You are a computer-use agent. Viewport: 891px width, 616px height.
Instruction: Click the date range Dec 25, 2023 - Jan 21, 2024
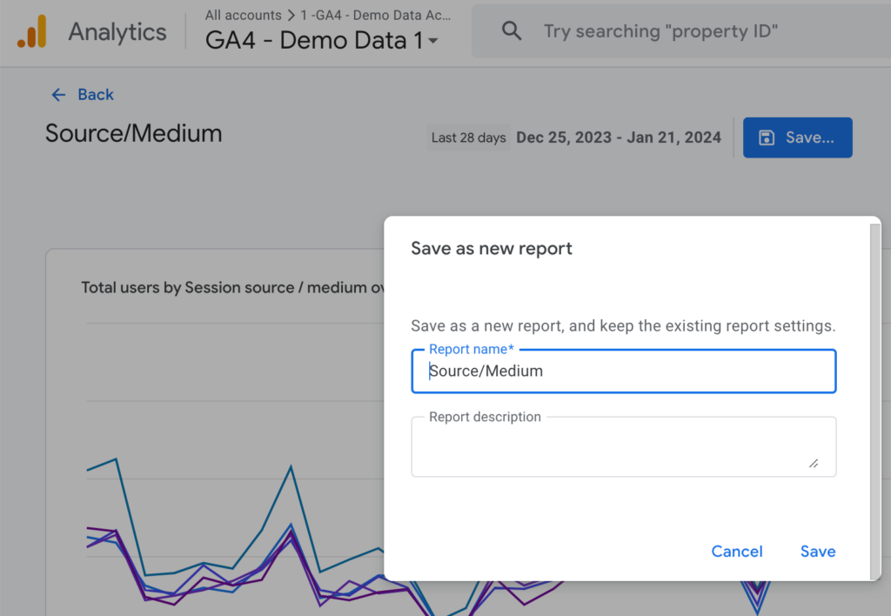[x=619, y=137]
